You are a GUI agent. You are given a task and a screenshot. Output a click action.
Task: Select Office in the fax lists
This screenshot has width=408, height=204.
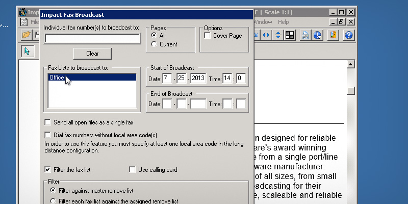click(x=57, y=78)
